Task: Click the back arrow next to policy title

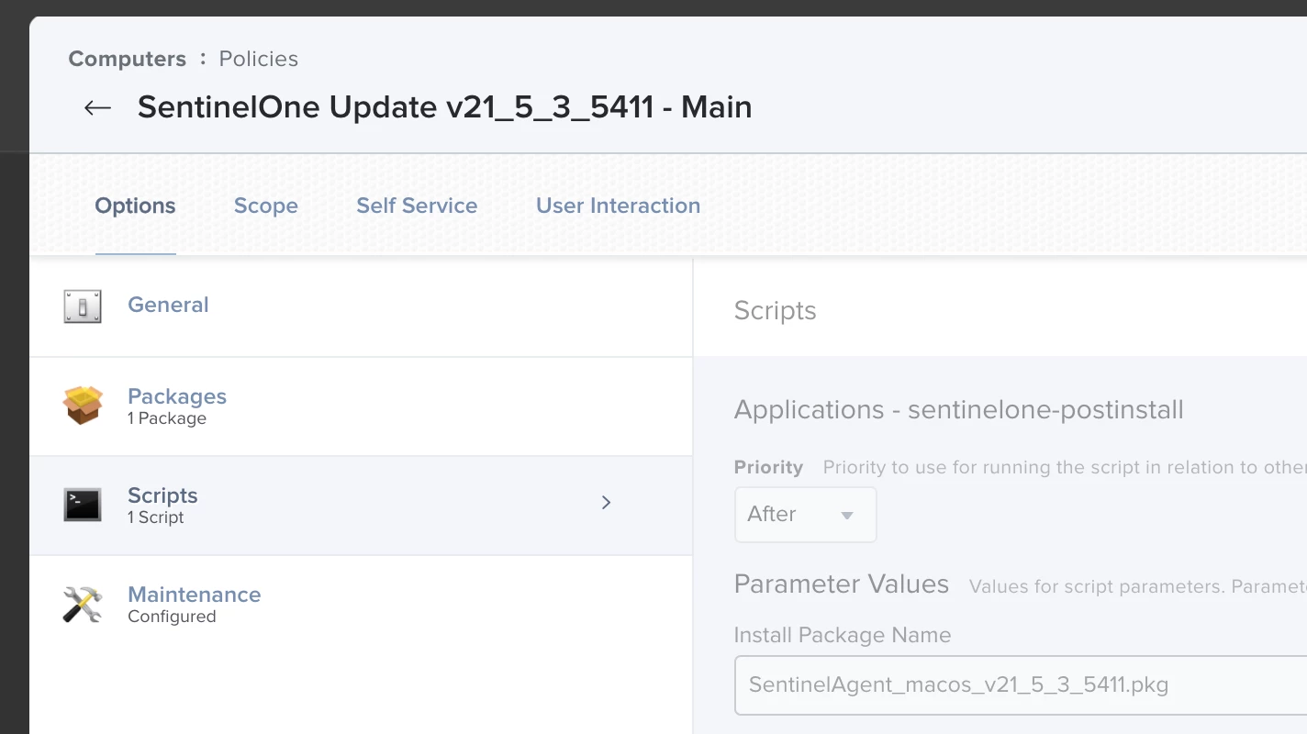Action: coord(97,107)
